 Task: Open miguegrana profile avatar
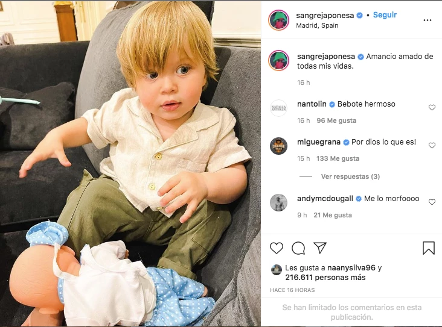[x=278, y=146]
